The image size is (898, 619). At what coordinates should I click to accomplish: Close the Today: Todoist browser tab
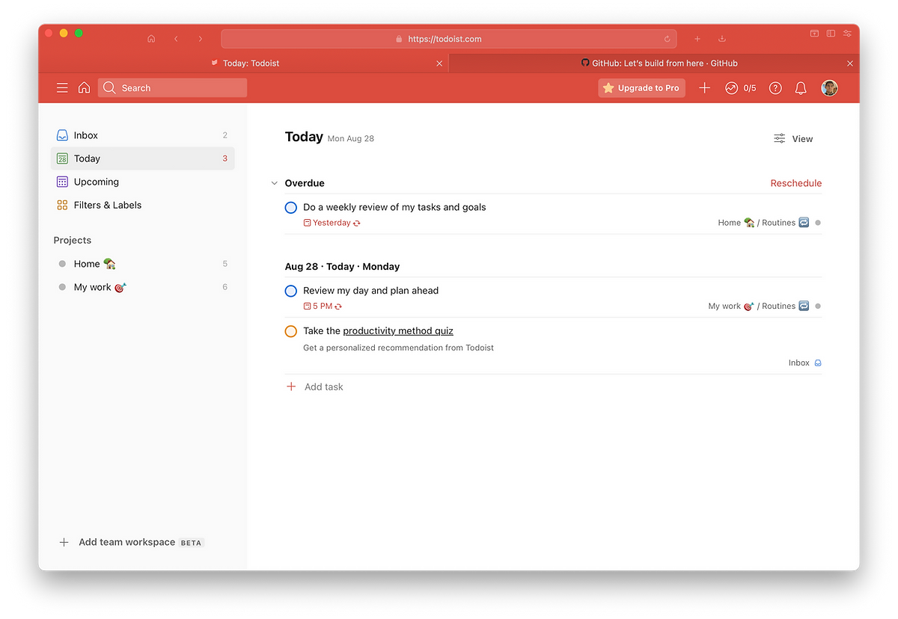click(x=439, y=64)
